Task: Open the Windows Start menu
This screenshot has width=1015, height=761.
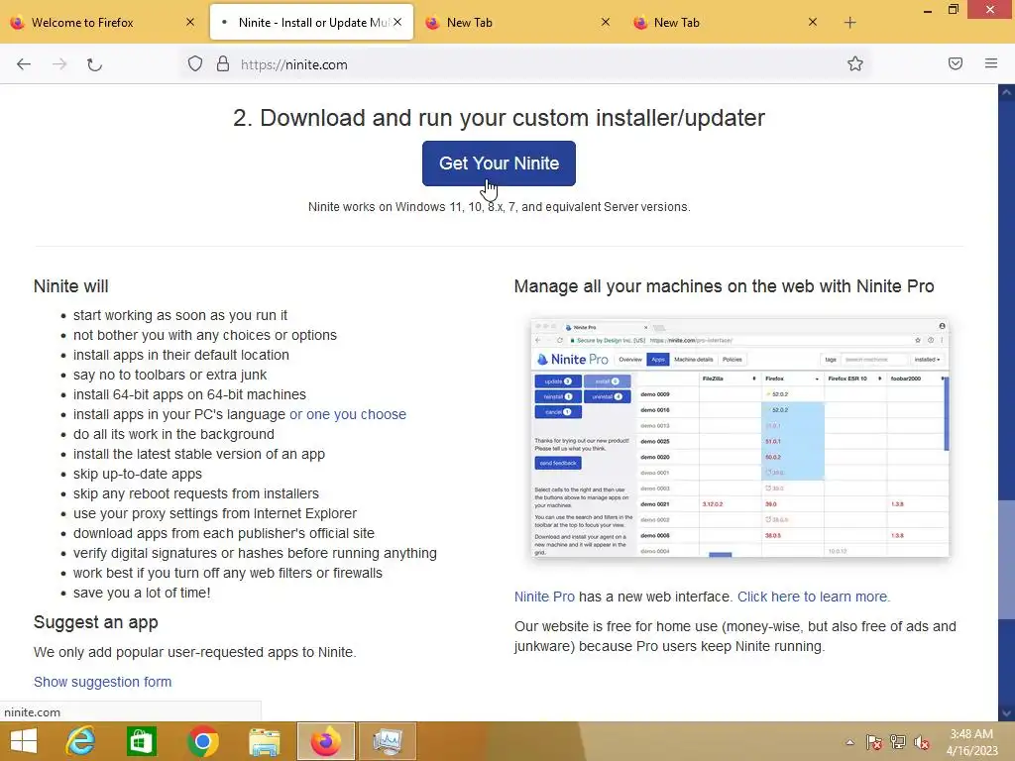Action: (x=24, y=741)
